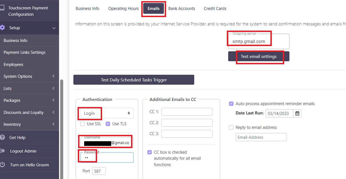The width and height of the screenshot is (346, 179).
Task: Open the Operating Hours tab
Action: pos(123,9)
